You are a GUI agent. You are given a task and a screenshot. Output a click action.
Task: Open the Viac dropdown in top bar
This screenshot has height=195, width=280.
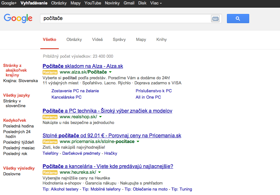click(x=156, y=3)
